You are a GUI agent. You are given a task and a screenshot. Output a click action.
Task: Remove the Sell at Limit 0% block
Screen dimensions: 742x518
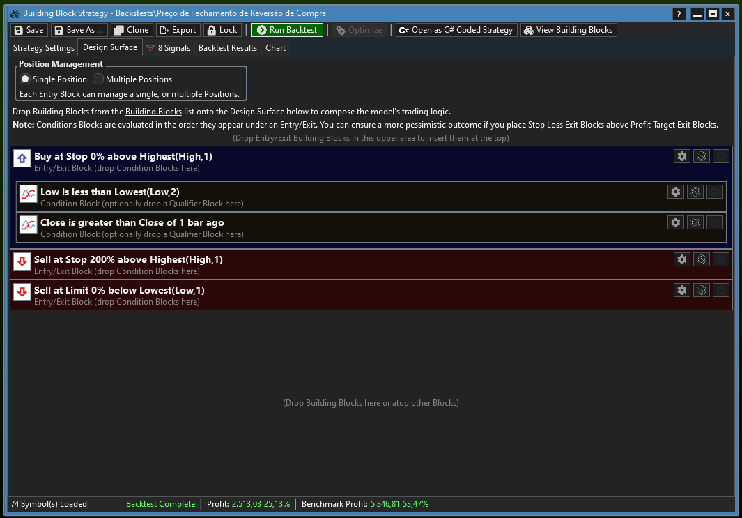[720, 290]
